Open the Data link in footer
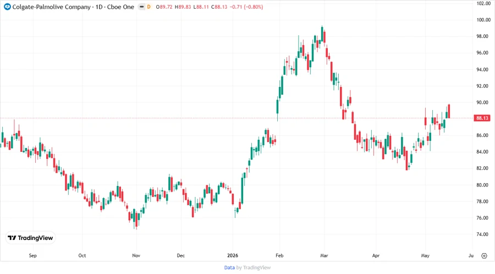 pos(229,268)
